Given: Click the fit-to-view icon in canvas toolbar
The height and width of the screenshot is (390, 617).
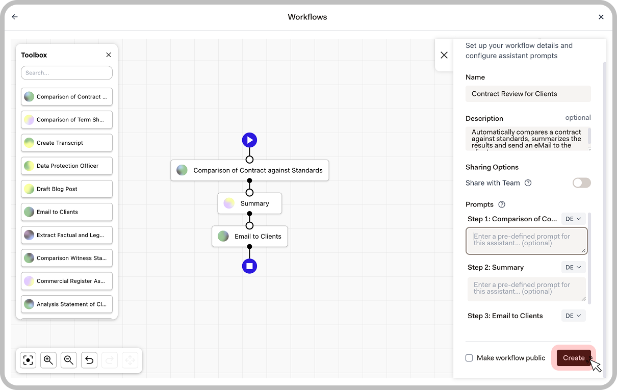Looking at the screenshot, I should [x=28, y=360].
